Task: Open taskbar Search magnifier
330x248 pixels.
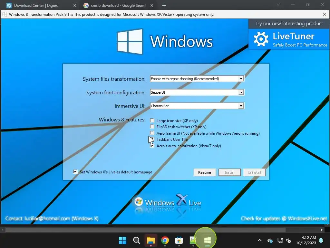Action: [x=137, y=240]
